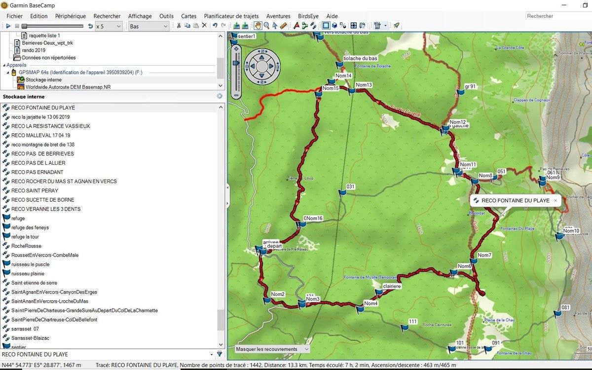Open the playback speed x 5 dropdown
This screenshot has height=370, width=592.
click(x=109, y=26)
